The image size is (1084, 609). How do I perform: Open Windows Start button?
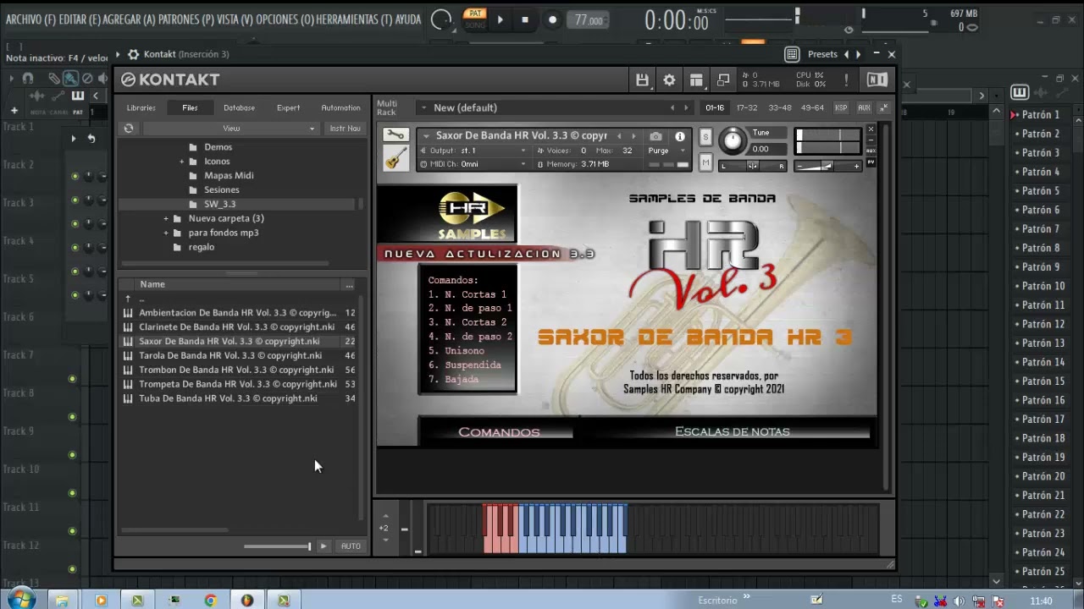pos(21,600)
